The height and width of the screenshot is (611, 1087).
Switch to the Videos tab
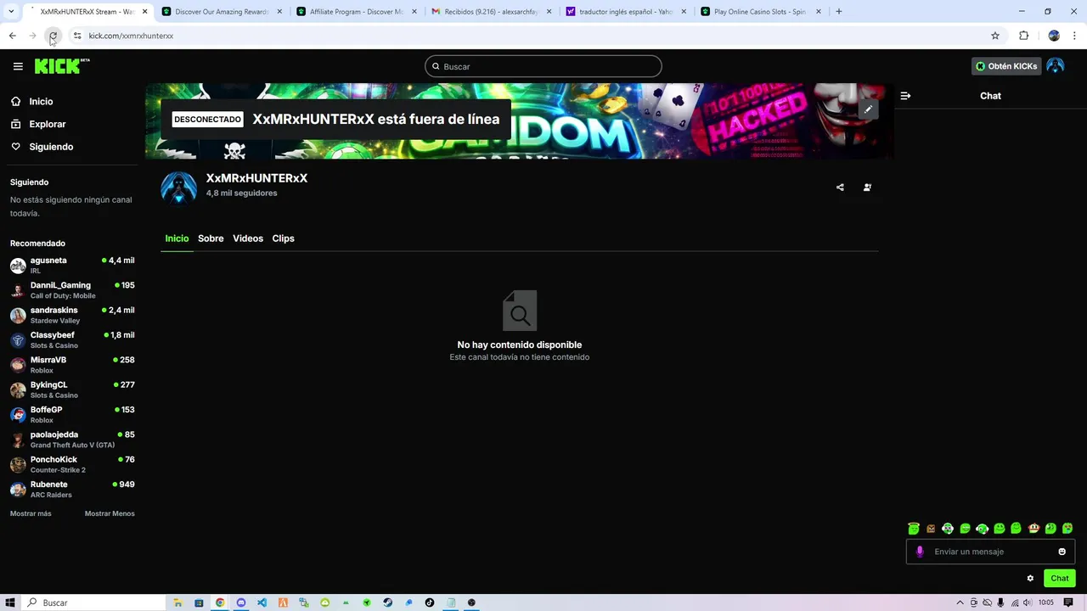[248, 238]
